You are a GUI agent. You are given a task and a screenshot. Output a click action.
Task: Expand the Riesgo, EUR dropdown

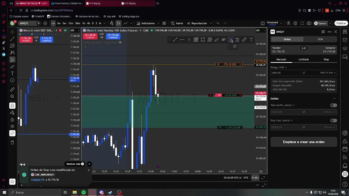(279, 67)
